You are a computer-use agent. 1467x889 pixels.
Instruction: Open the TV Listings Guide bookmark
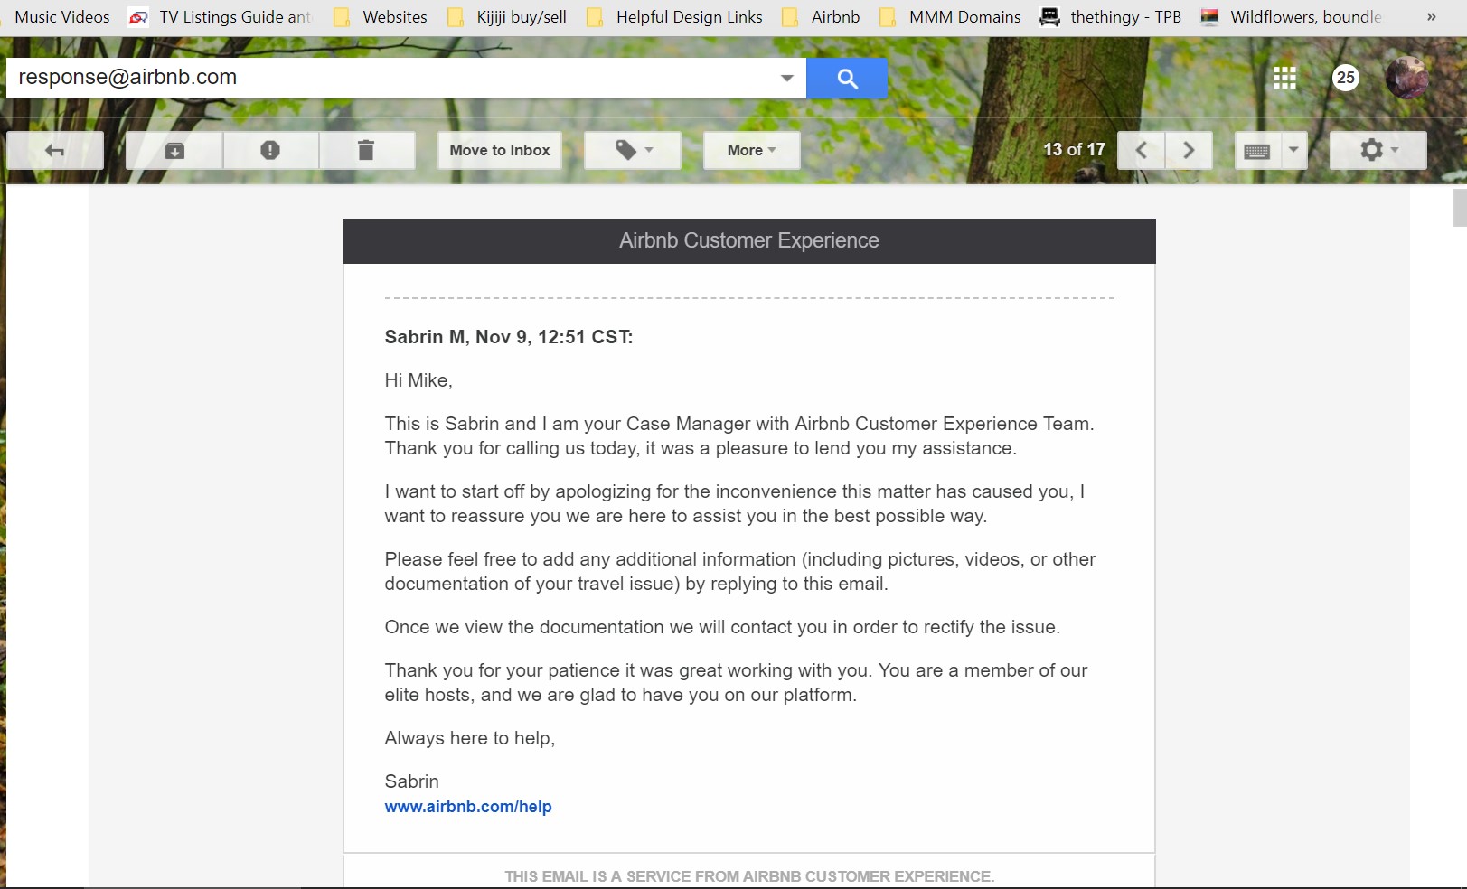point(221,17)
